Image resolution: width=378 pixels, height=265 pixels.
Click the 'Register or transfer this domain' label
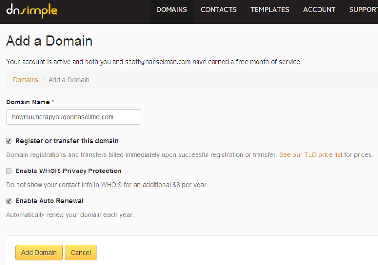[67, 141]
